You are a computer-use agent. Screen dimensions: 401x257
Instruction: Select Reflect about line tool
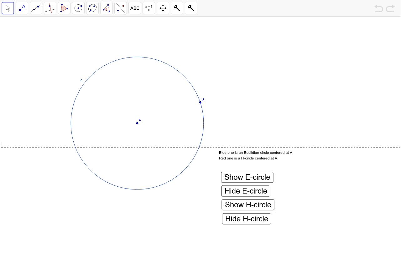tap(121, 8)
